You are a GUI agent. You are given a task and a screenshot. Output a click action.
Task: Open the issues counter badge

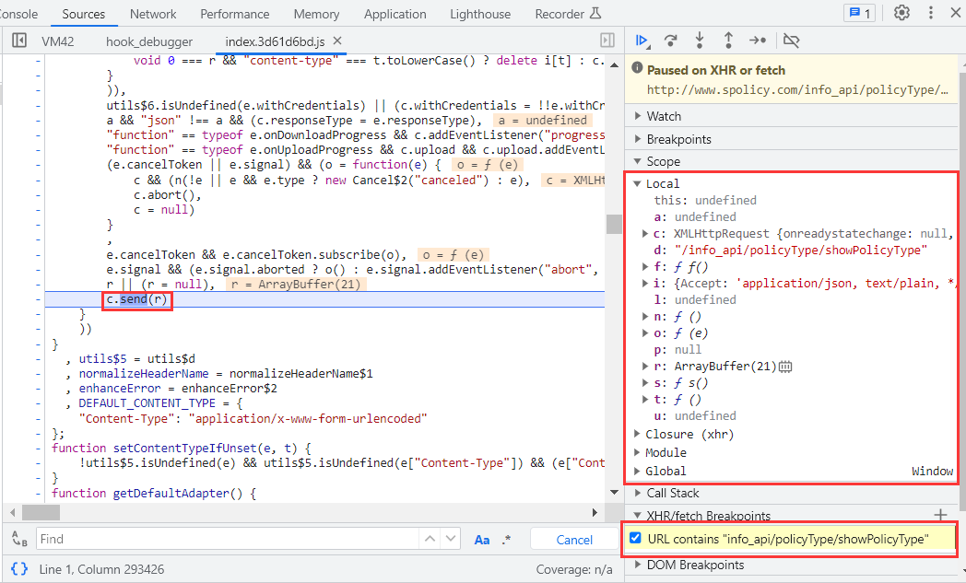pyautogui.click(x=859, y=13)
